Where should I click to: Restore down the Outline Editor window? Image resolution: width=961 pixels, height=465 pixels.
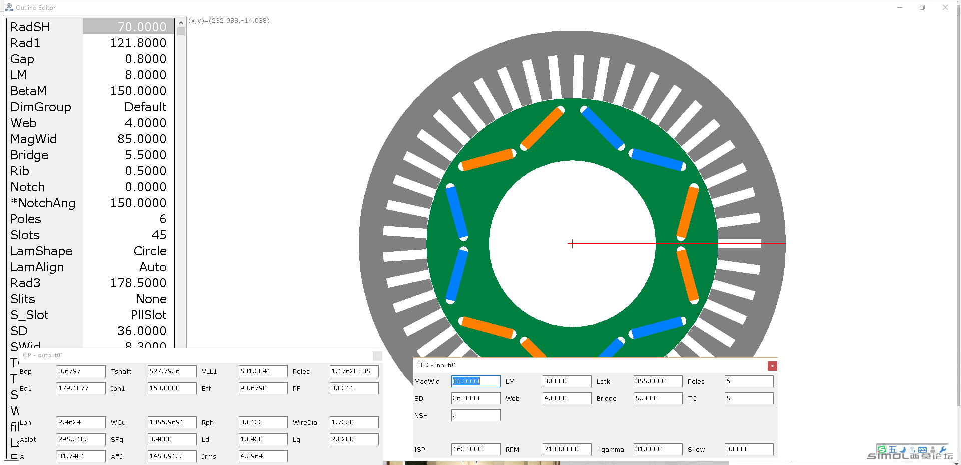[x=922, y=7]
